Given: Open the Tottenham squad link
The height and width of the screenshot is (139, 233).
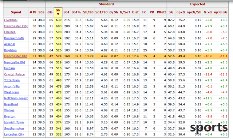Looking at the screenshot, I should [x=12, y=81].
